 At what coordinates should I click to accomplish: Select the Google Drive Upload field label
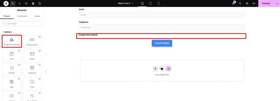pos(88,35)
